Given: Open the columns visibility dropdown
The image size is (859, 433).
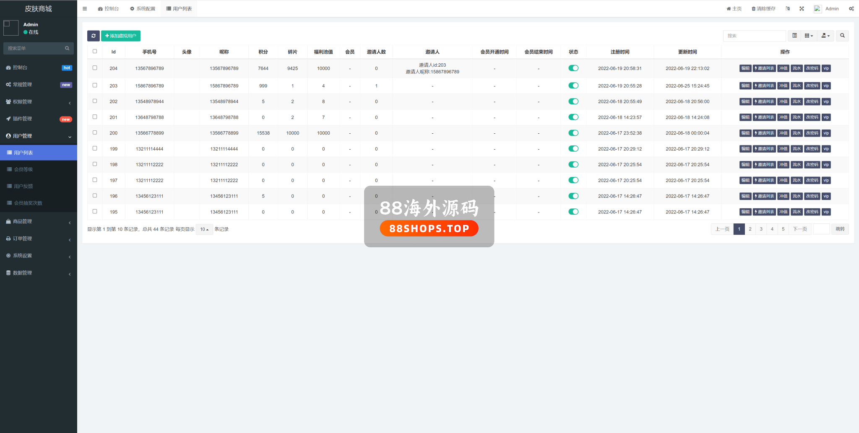Looking at the screenshot, I should pyautogui.click(x=809, y=36).
